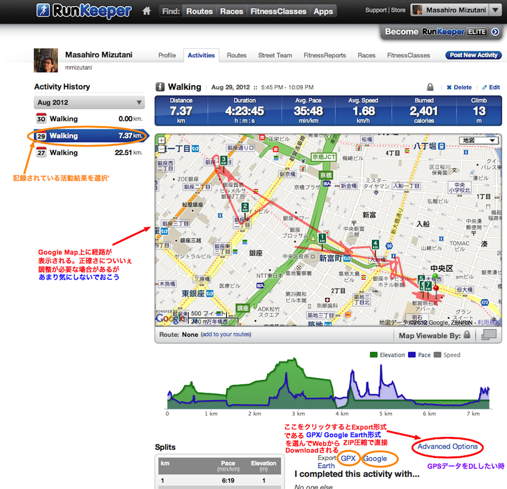The width and height of the screenshot is (507, 489).
Task: Switch to the Profile tab
Action: tap(167, 56)
